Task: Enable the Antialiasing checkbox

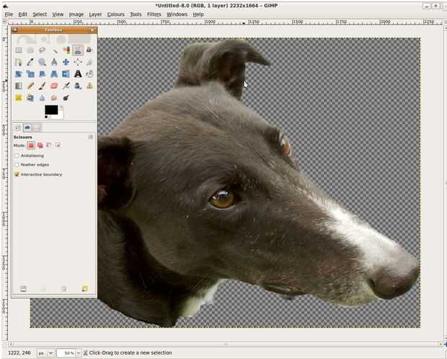Action: tap(17, 155)
